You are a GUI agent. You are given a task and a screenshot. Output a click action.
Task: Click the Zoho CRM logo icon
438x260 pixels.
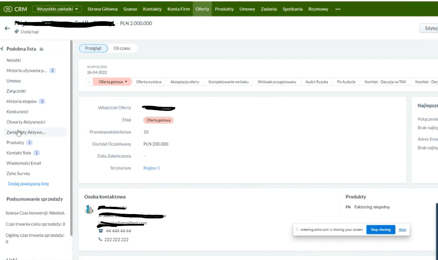[x=8, y=9]
